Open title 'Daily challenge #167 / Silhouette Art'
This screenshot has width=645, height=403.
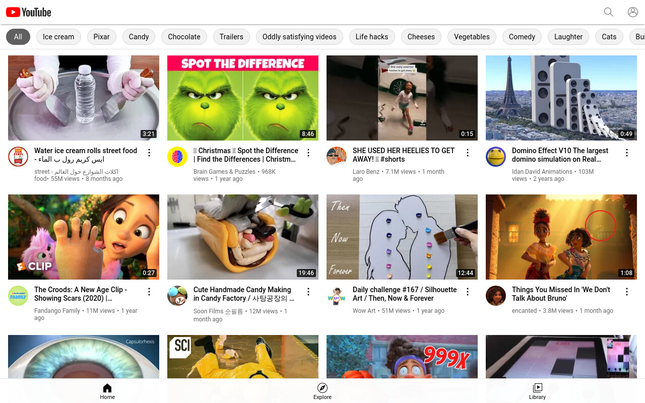tap(405, 294)
